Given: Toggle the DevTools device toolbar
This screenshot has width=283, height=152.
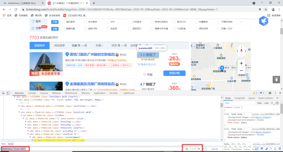Looking at the screenshot, I should pyautogui.click(x=8, y=93).
